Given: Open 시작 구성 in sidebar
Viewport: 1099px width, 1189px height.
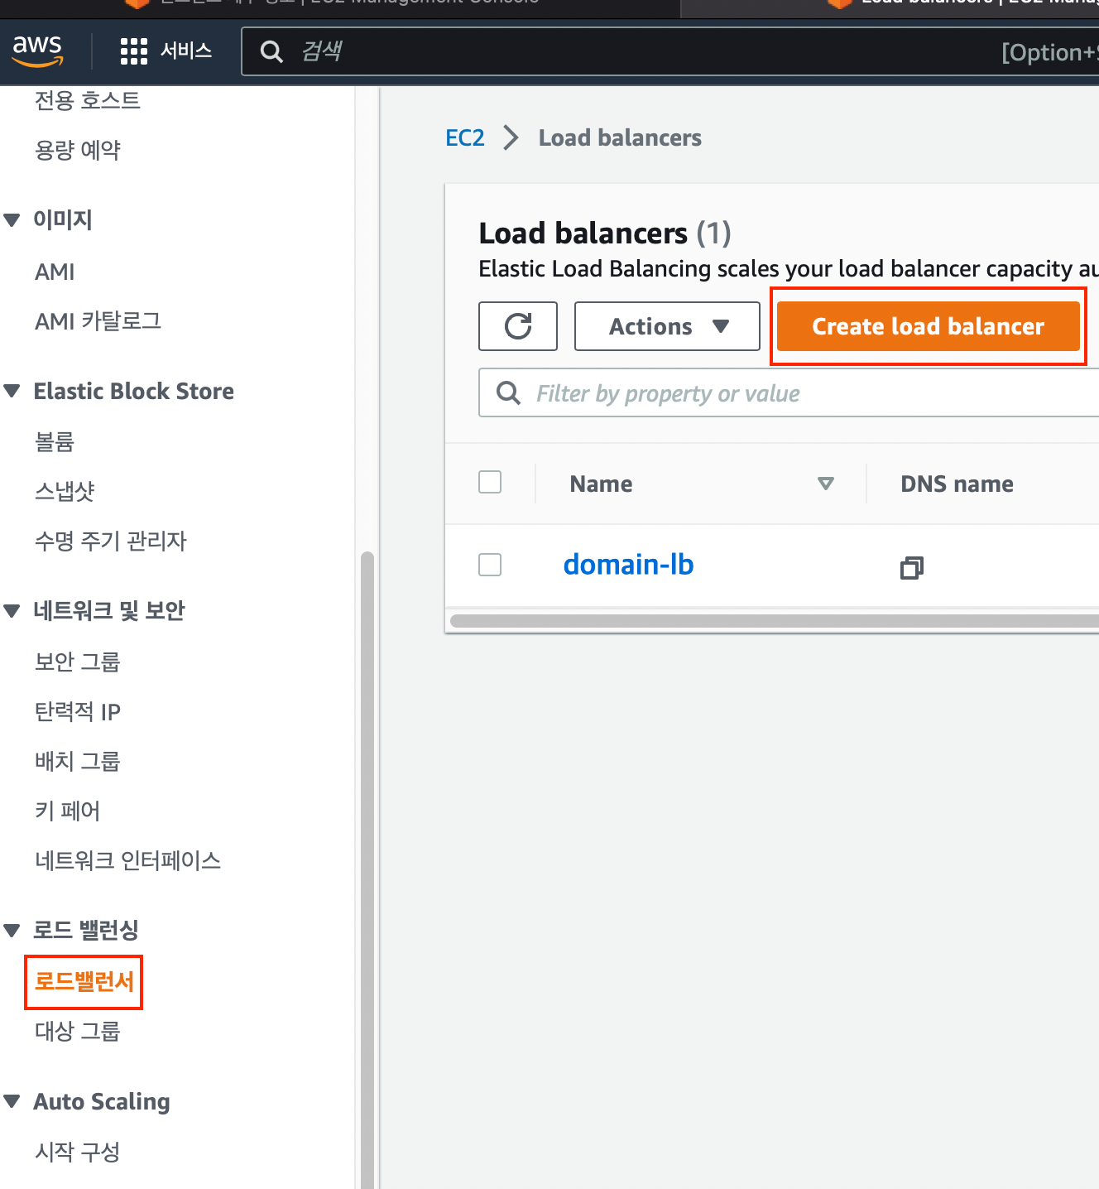Looking at the screenshot, I should pyautogui.click(x=78, y=1152).
